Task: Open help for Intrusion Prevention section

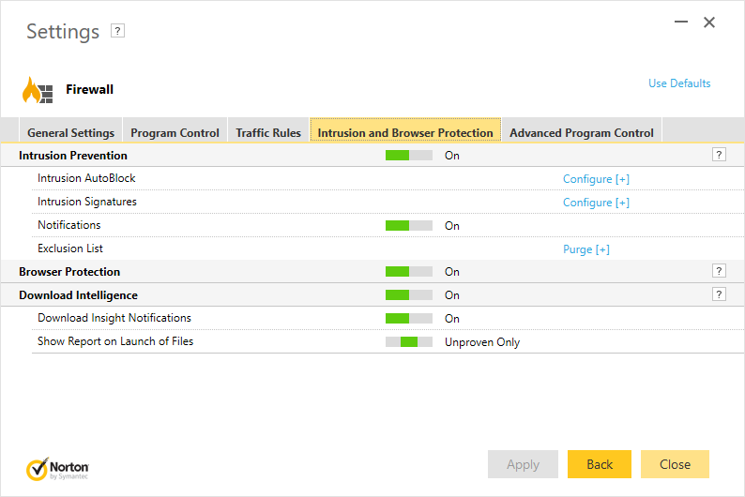Action: coord(719,155)
